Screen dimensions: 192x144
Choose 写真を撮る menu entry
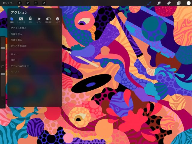click(x=35, y=40)
